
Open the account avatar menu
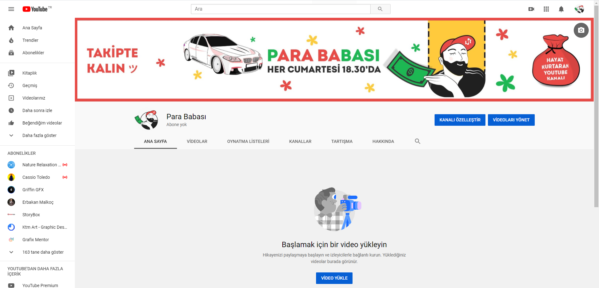[x=579, y=9]
